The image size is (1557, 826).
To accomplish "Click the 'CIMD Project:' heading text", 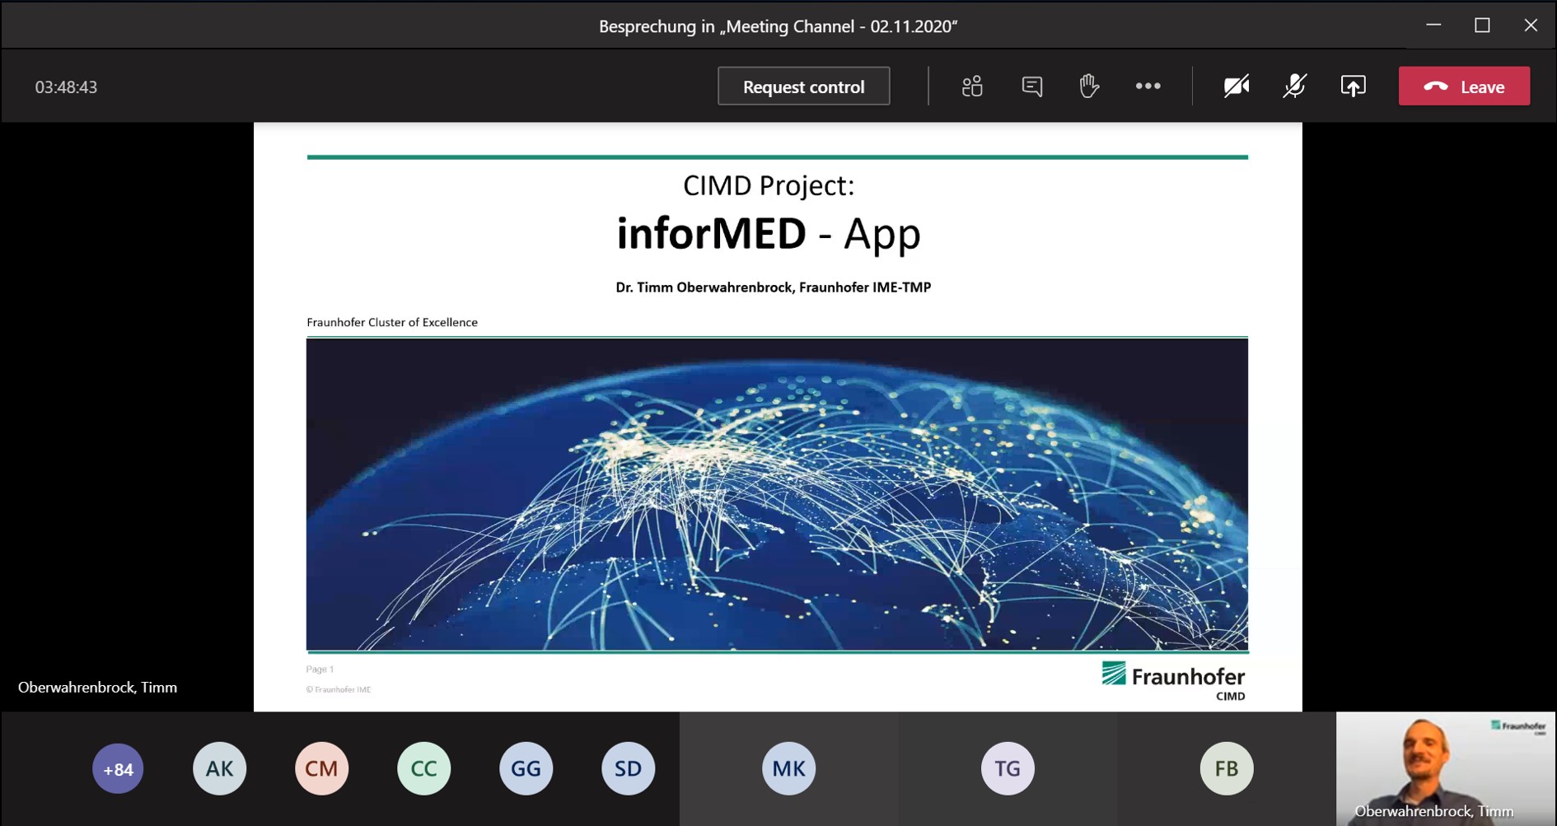I will [769, 185].
